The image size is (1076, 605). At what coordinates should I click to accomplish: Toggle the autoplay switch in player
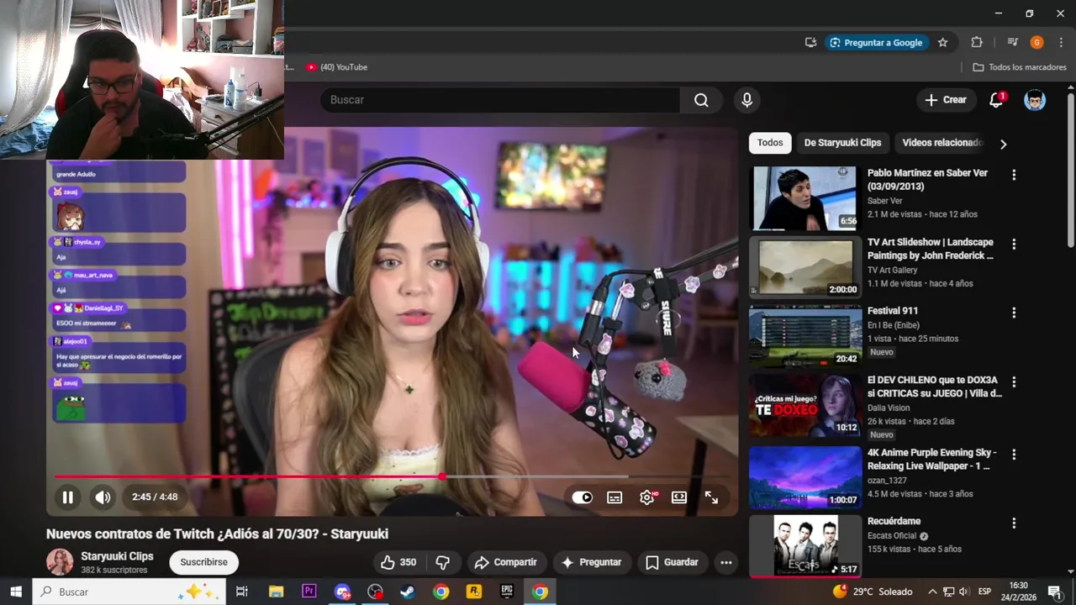click(x=582, y=497)
